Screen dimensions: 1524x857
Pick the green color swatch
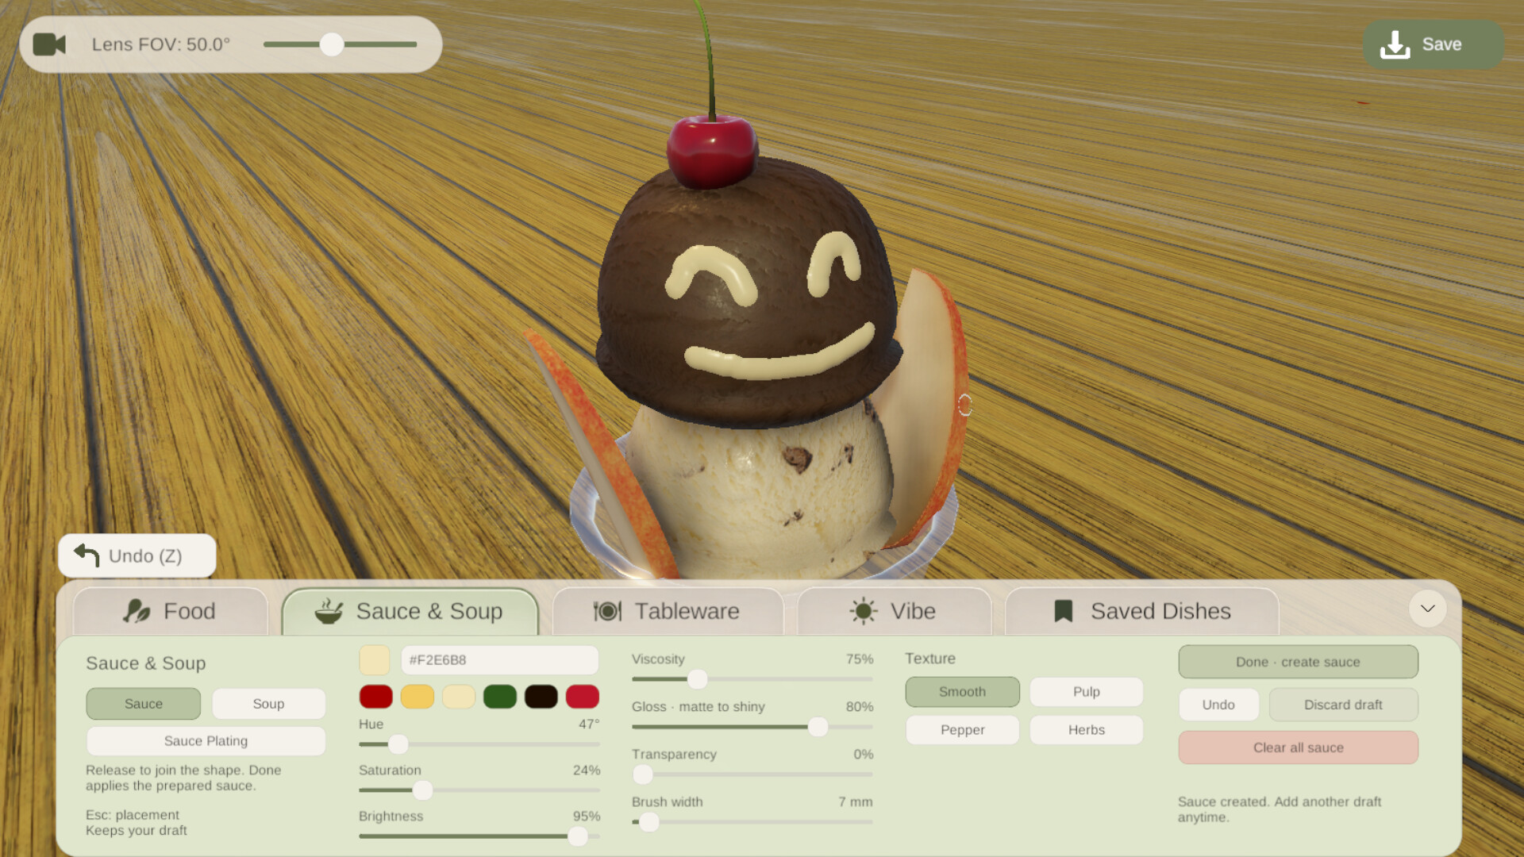pyautogui.click(x=500, y=697)
